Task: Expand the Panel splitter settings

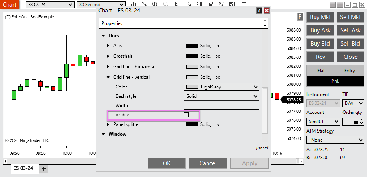Action: point(109,124)
